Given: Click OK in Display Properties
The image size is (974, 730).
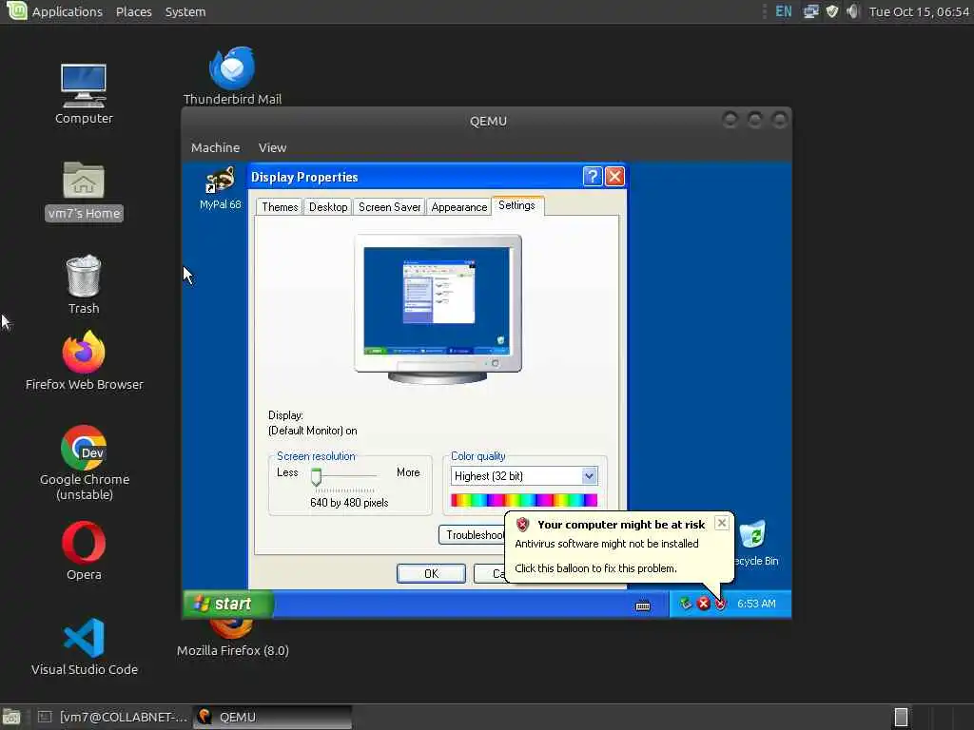Looking at the screenshot, I should (x=431, y=573).
